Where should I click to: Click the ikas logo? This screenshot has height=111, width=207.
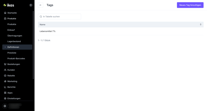(9, 5)
